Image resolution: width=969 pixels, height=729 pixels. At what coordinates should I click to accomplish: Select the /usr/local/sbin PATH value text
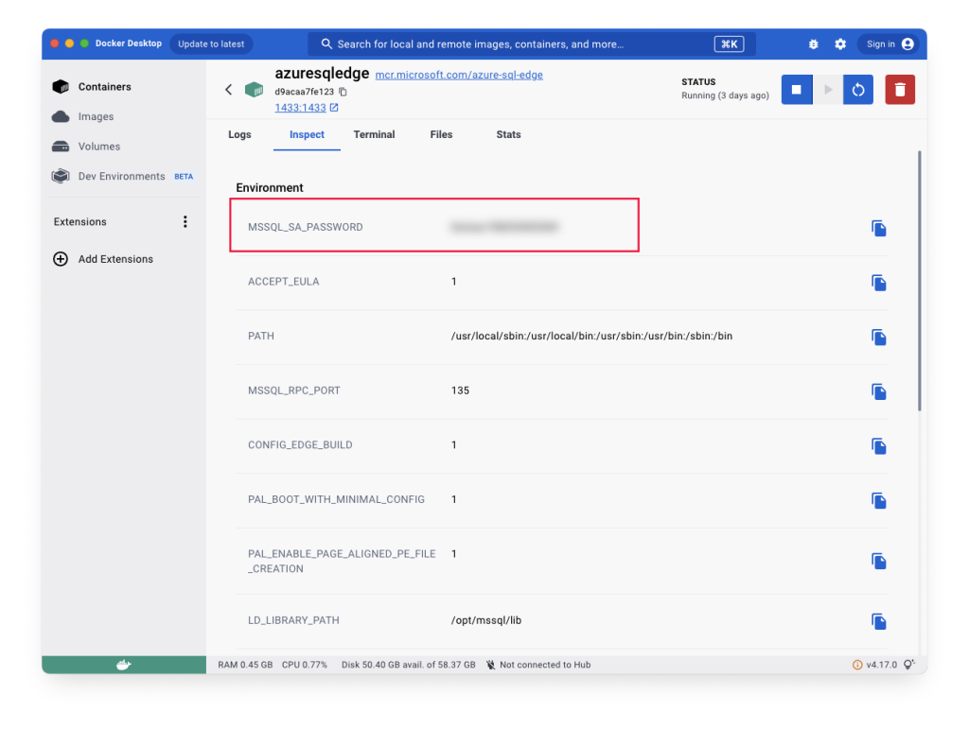coord(591,336)
